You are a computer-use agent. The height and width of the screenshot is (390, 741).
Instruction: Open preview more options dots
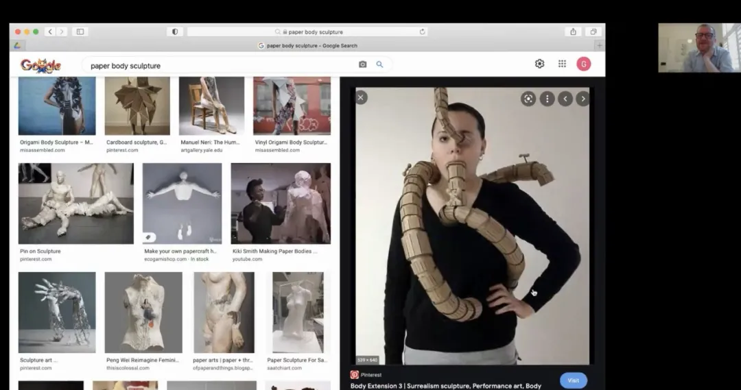548,99
